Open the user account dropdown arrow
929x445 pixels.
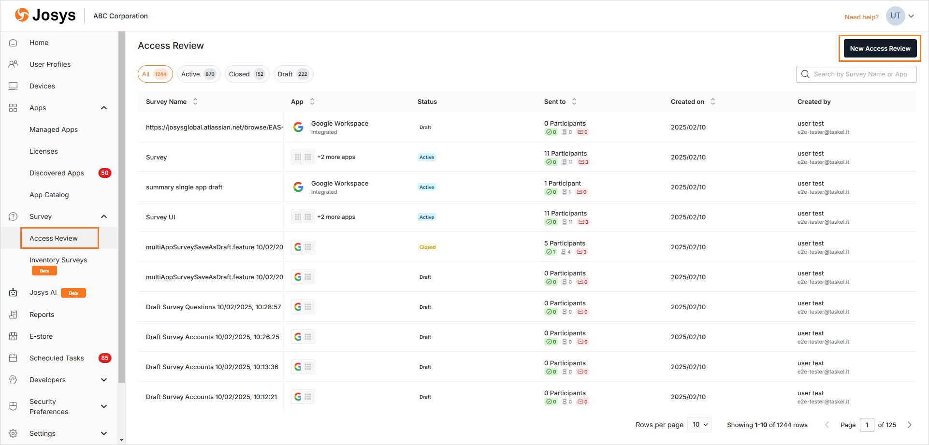pyautogui.click(x=911, y=16)
